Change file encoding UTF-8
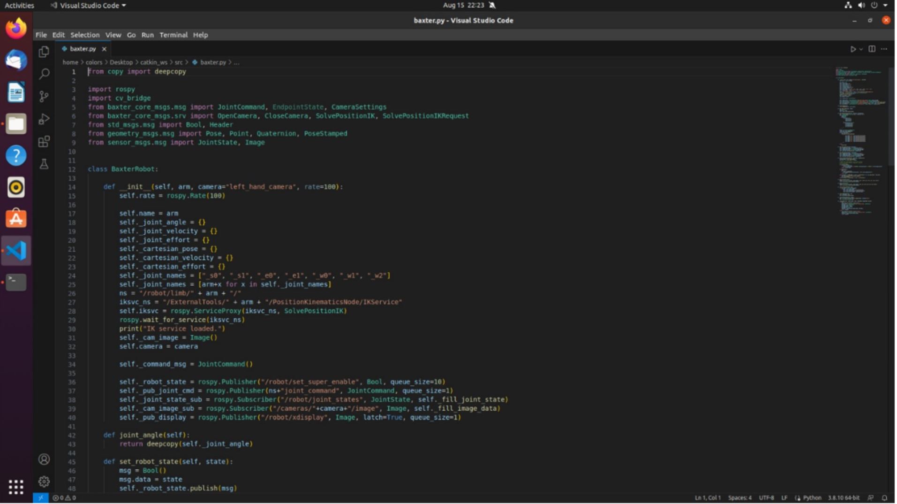 click(x=767, y=498)
